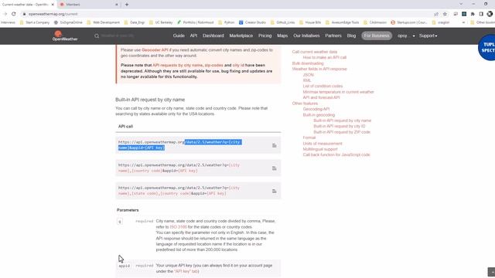Open the "API key" tab link
The image size is (495, 278).
pyautogui.click(x=186, y=271)
